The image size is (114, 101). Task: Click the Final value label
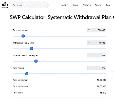[x=17, y=93]
